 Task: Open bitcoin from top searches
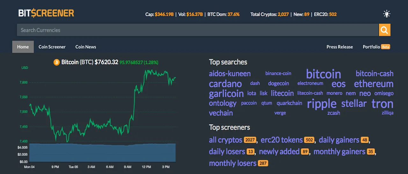[324, 74]
